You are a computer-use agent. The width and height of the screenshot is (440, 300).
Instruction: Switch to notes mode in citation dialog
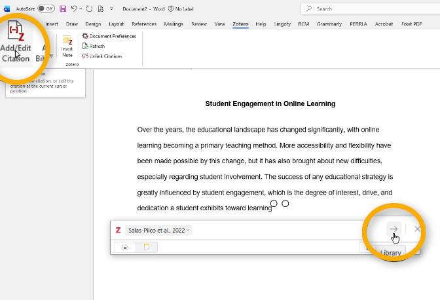[x=147, y=247]
